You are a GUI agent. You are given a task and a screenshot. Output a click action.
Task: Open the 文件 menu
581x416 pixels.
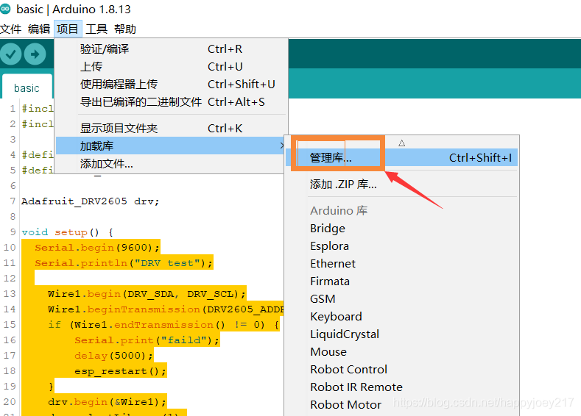pos(11,29)
